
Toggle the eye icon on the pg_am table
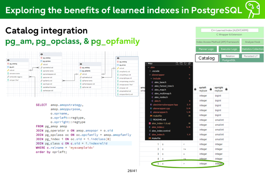coord(8,60)
